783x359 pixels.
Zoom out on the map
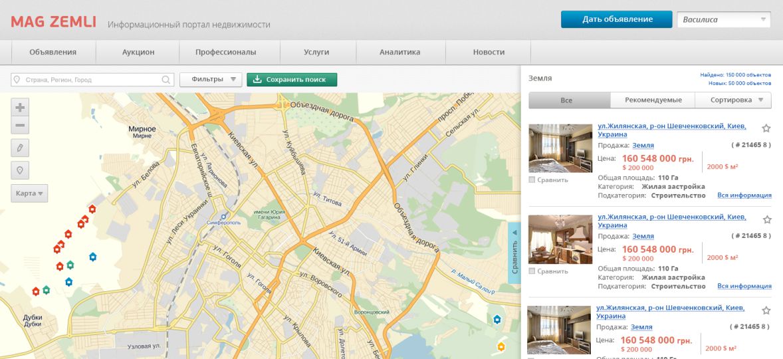click(20, 125)
